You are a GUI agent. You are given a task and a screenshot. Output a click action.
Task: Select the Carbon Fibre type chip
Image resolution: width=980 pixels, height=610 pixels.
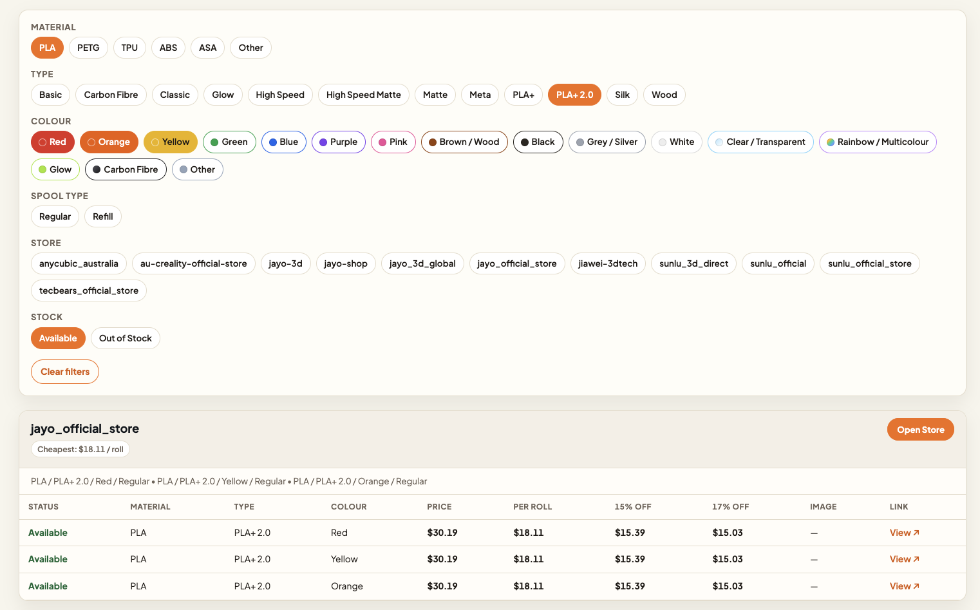pos(111,95)
